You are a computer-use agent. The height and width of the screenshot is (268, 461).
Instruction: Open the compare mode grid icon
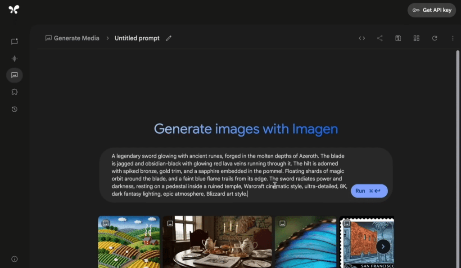(x=416, y=38)
